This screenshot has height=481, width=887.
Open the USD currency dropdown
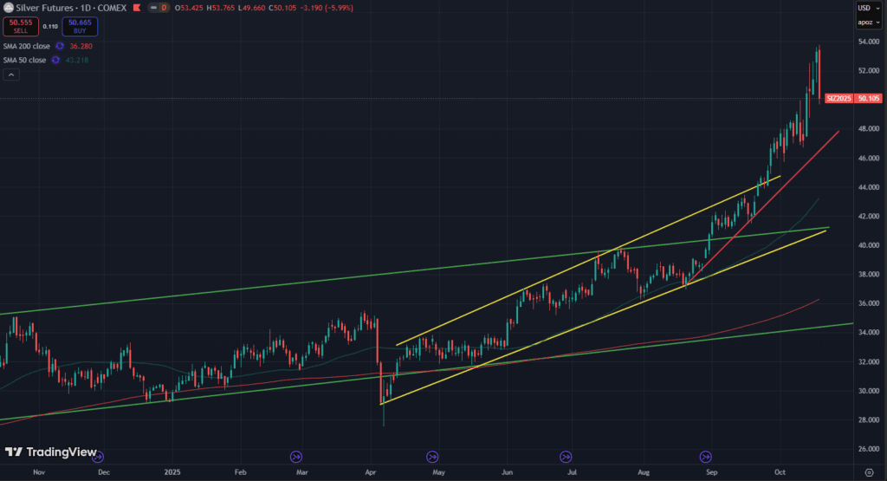pos(864,8)
